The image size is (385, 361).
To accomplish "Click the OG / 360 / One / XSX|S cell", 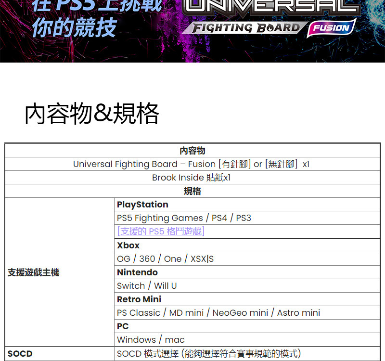I will (x=247, y=259).
